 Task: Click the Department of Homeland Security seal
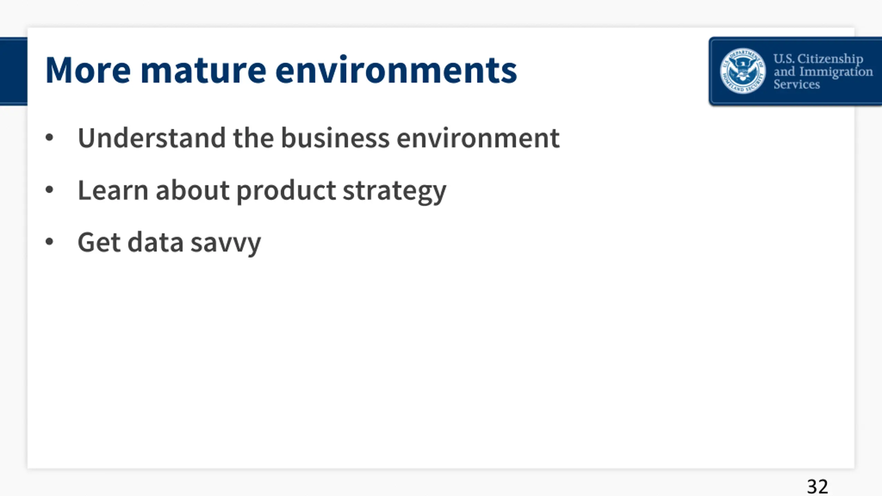(743, 71)
